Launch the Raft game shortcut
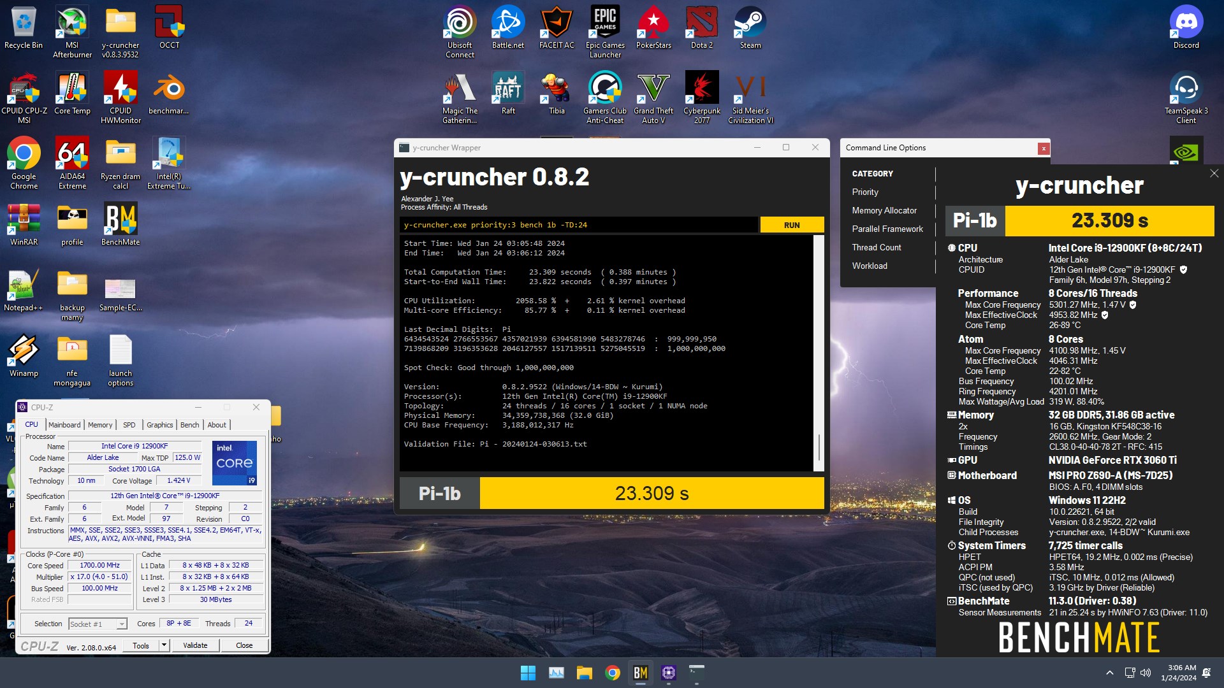Image resolution: width=1224 pixels, height=688 pixels. pos(508,94)
